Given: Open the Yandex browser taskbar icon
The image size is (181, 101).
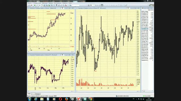Looking at the screenshot, I should 79,99.
